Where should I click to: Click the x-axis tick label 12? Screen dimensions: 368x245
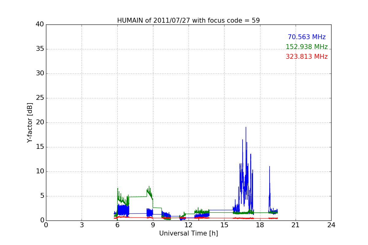(189, 225)
